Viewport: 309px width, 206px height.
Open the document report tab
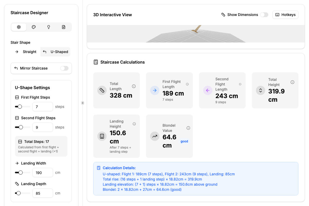(64, 27)
